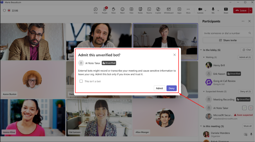The height and width of the screenshot is (142, 255).
Task: Click search icon in invite field
Action: point(250,33)
